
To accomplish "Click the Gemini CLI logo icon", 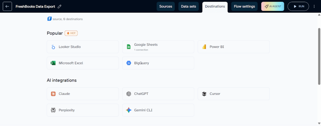I will click(129, 110).
